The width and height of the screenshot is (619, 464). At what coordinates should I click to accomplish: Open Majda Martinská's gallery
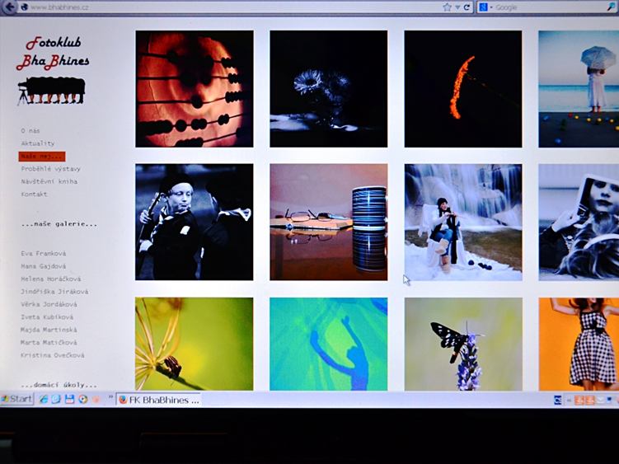[x=49, y=330]
